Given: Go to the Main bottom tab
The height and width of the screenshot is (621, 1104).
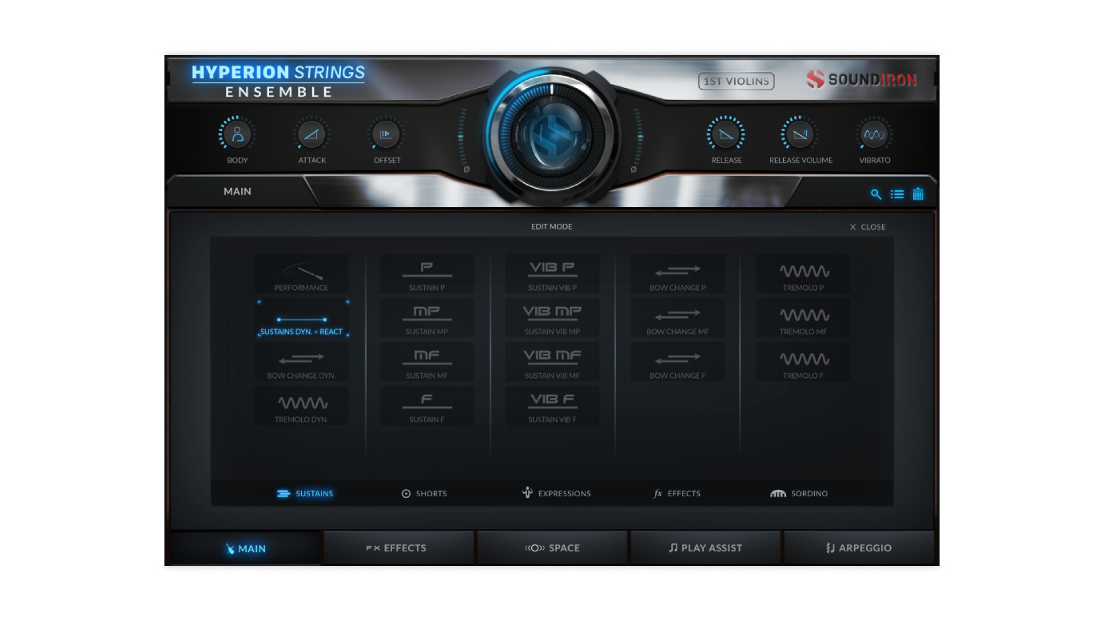Looking at the screenshot, I should click(x=246, y=548).
